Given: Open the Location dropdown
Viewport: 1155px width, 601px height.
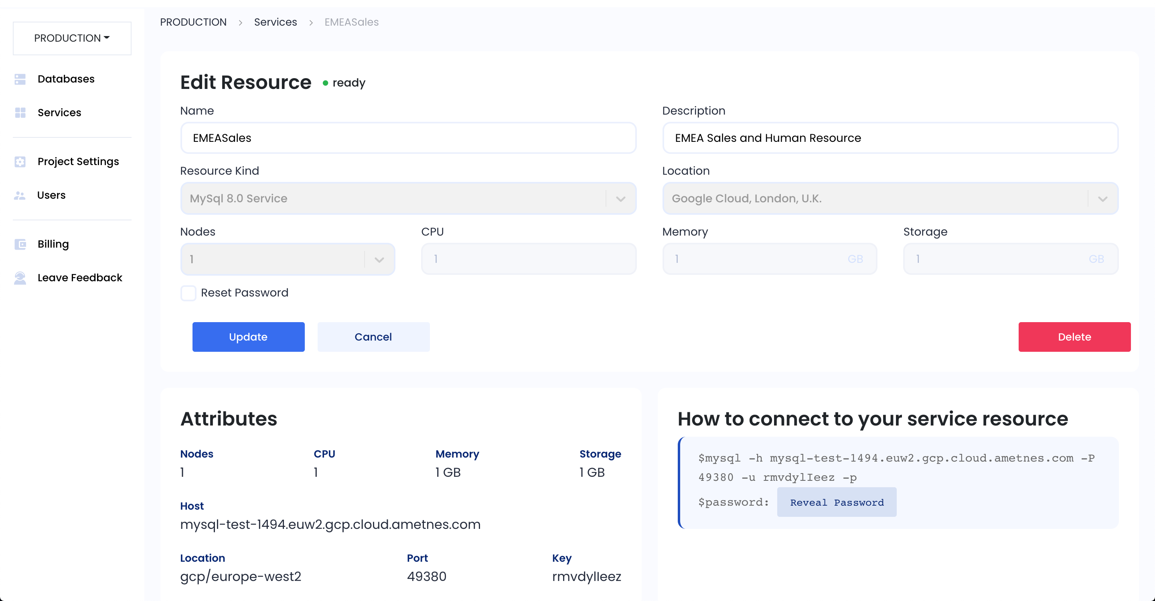Looking at the screenshot, I should [1103, 198].
